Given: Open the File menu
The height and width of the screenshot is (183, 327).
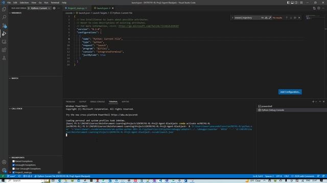Looking at the screenshot, I should (x=9, y=3).
